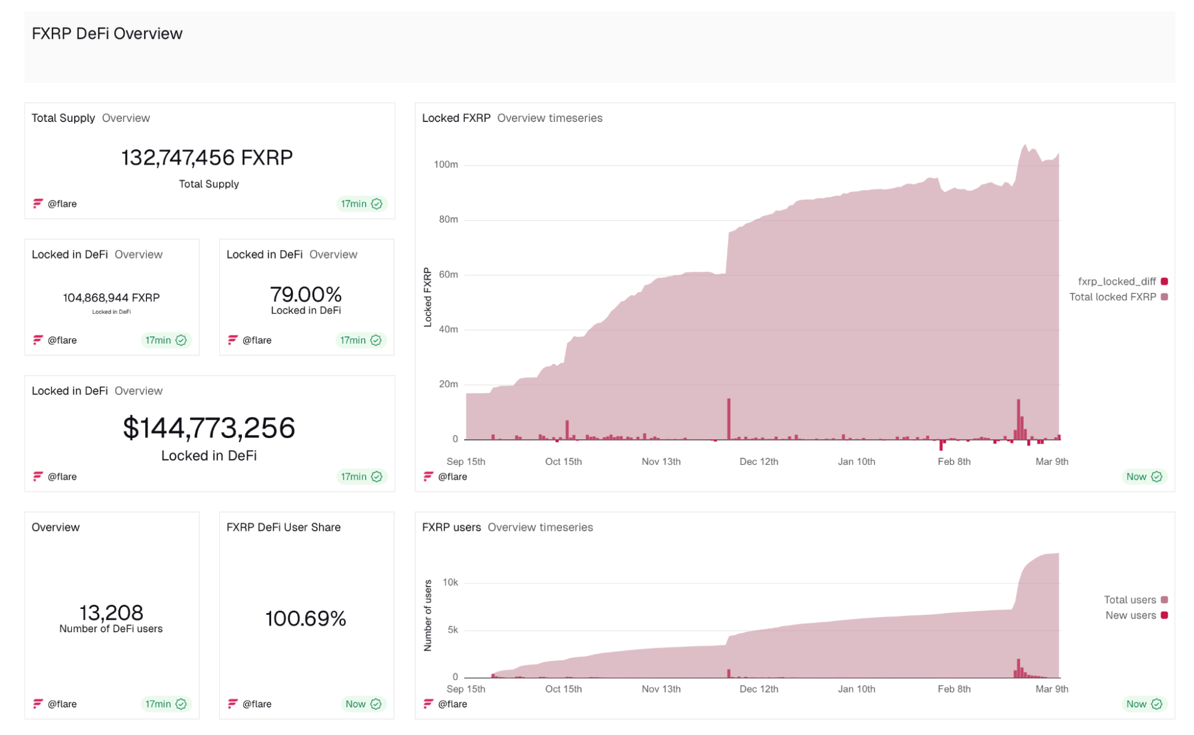Click Now check icon under FXRP users chart
The image size is (1194, 735).
point(1156,704)
